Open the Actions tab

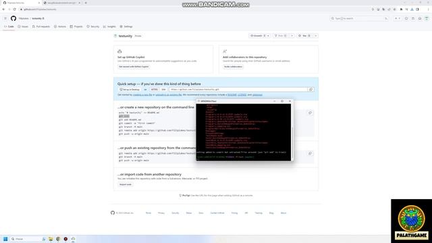point(60,27)
